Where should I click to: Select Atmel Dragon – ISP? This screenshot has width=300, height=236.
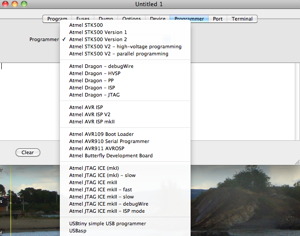pos(125,88)
